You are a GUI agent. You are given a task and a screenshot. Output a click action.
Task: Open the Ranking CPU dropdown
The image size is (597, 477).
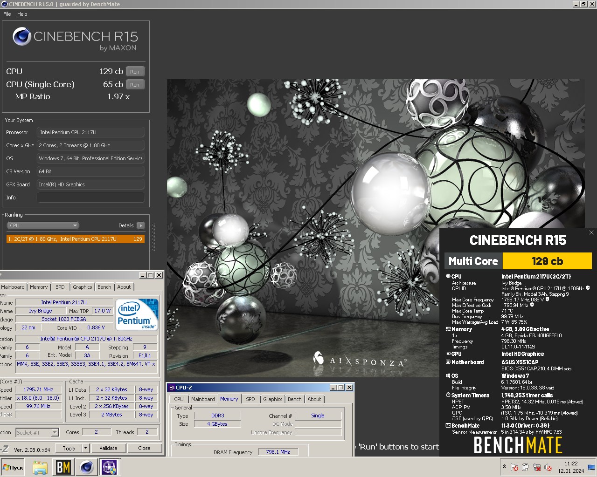(43, 225)
